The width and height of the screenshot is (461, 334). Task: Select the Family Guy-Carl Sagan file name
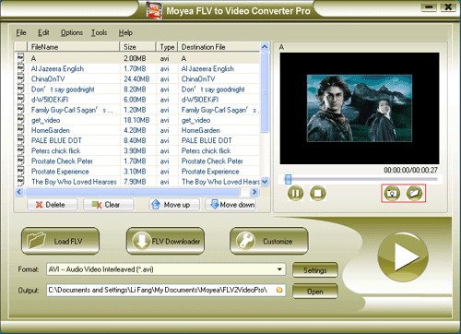[72, 110]
